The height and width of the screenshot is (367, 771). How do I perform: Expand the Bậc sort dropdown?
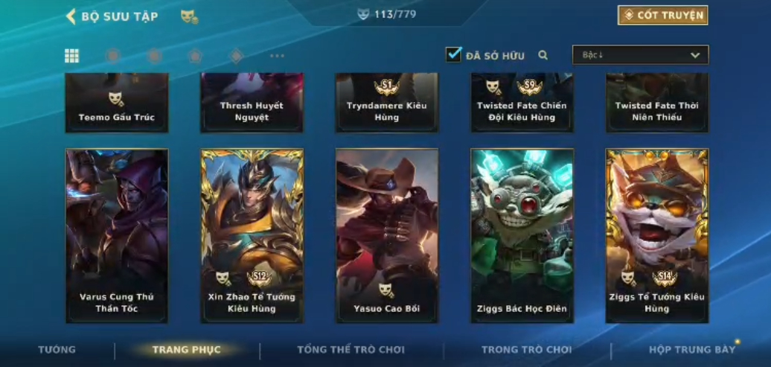(x=640, y=54)
